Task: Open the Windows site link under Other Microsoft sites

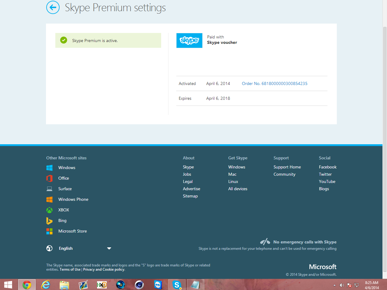Action: [67, 168]
